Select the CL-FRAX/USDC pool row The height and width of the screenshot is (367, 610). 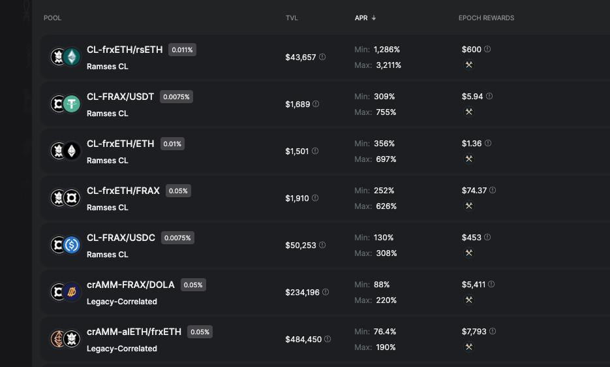[228, 246]
